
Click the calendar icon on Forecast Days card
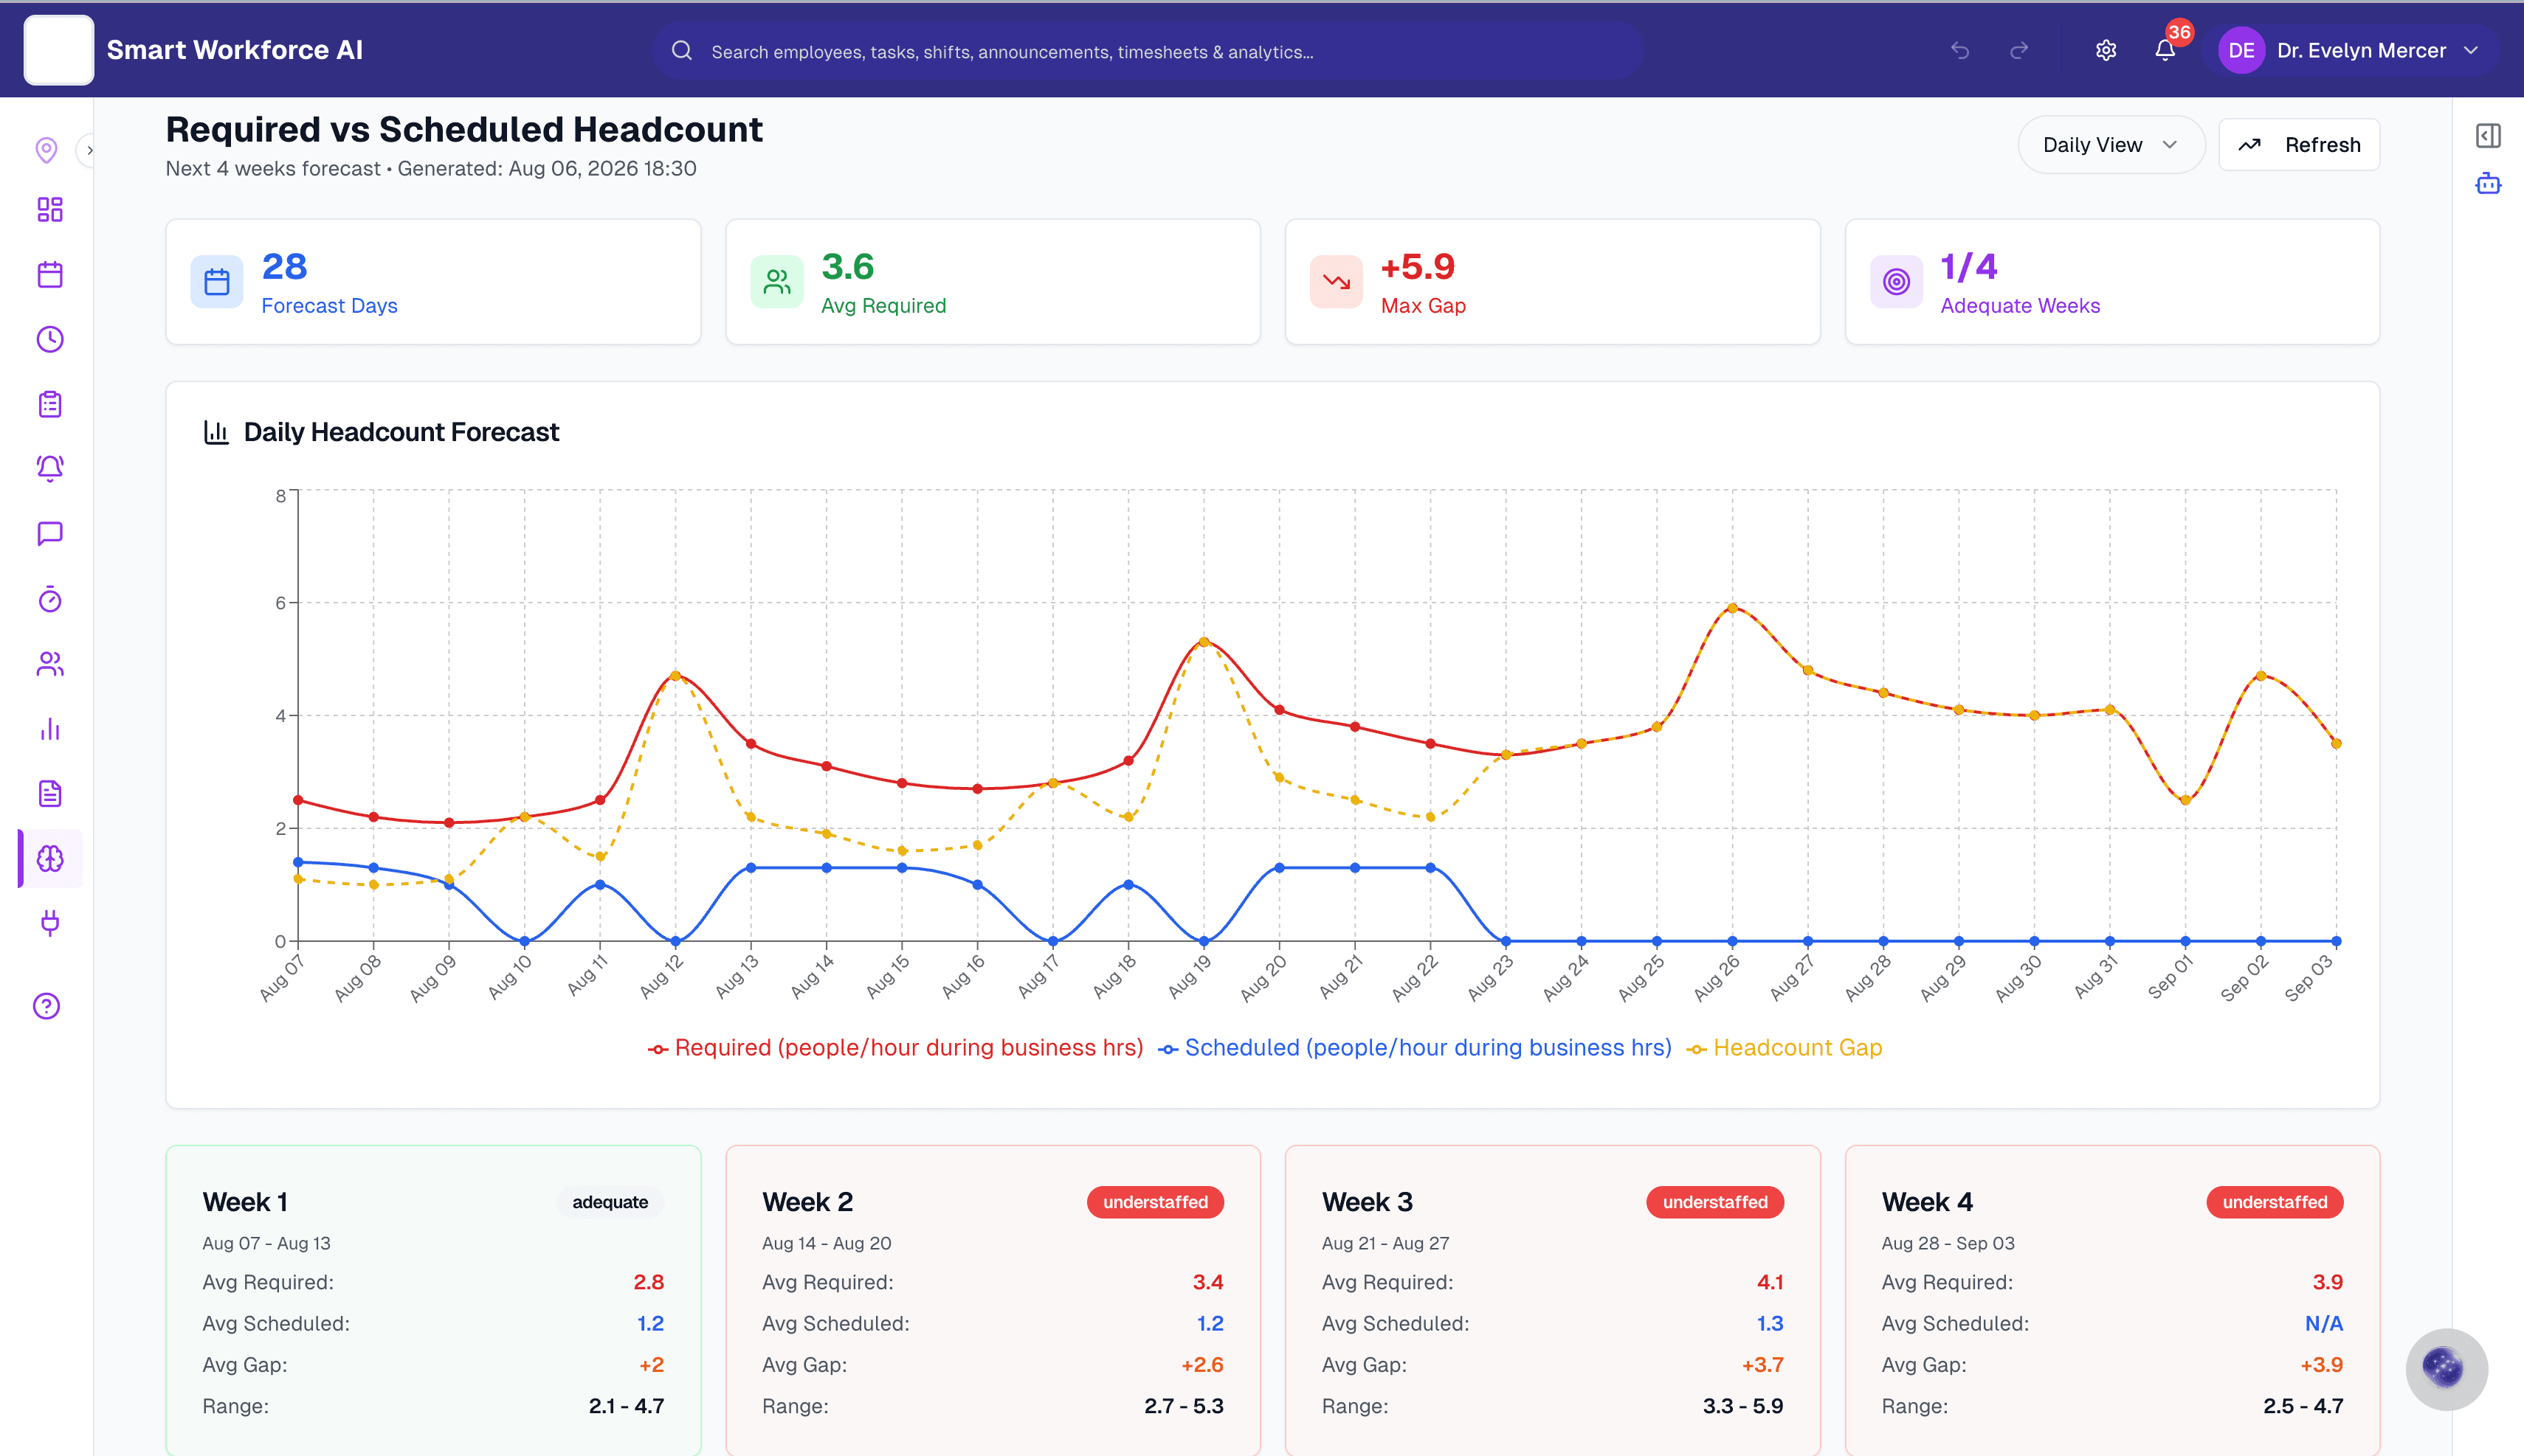(x=217, y=282)
